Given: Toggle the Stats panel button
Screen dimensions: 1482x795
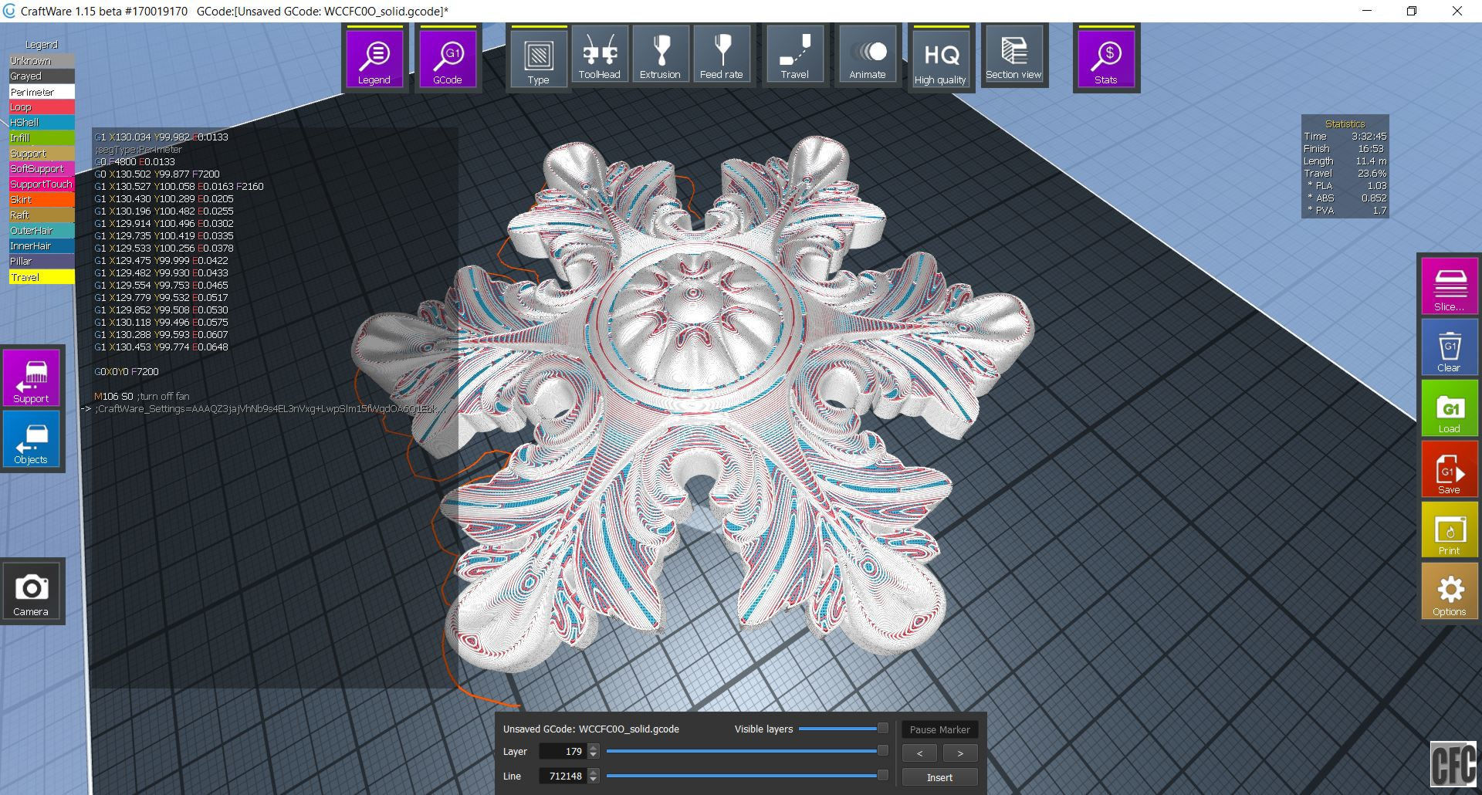Looking at the screenshot, I should [1106, 59].
